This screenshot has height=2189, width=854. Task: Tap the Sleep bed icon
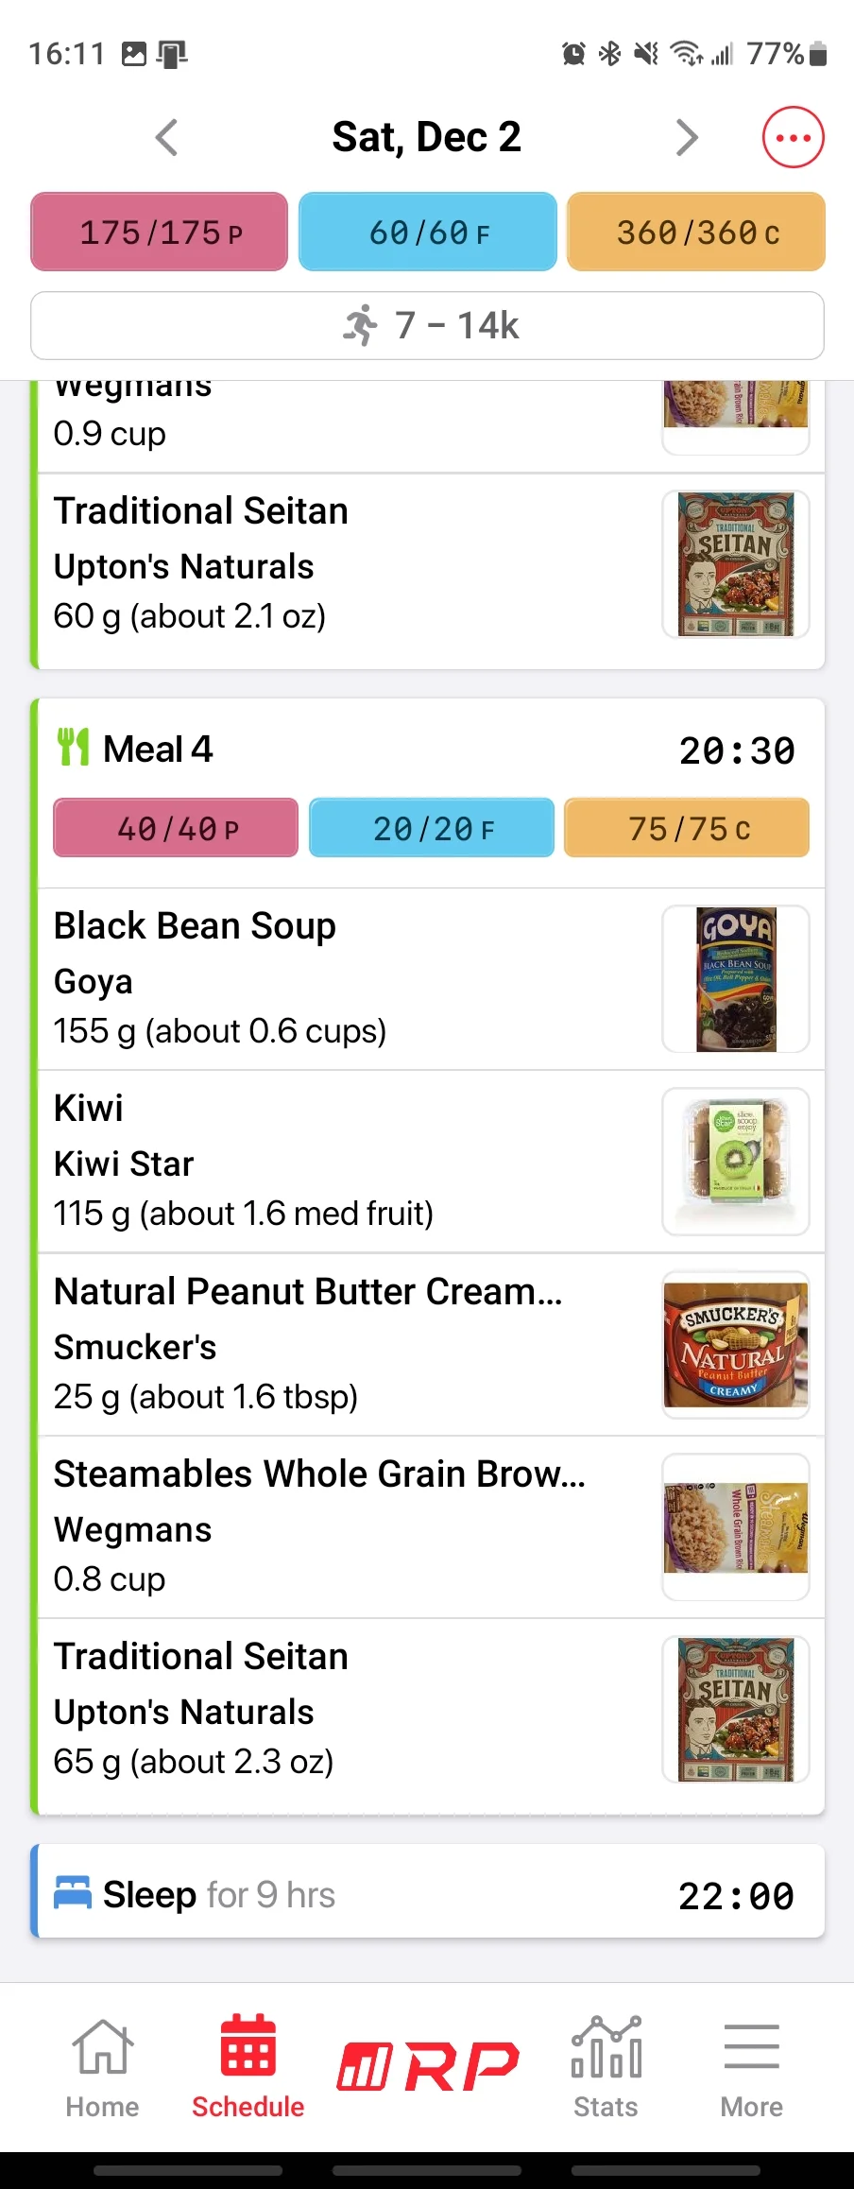(x=73, y=1892)
